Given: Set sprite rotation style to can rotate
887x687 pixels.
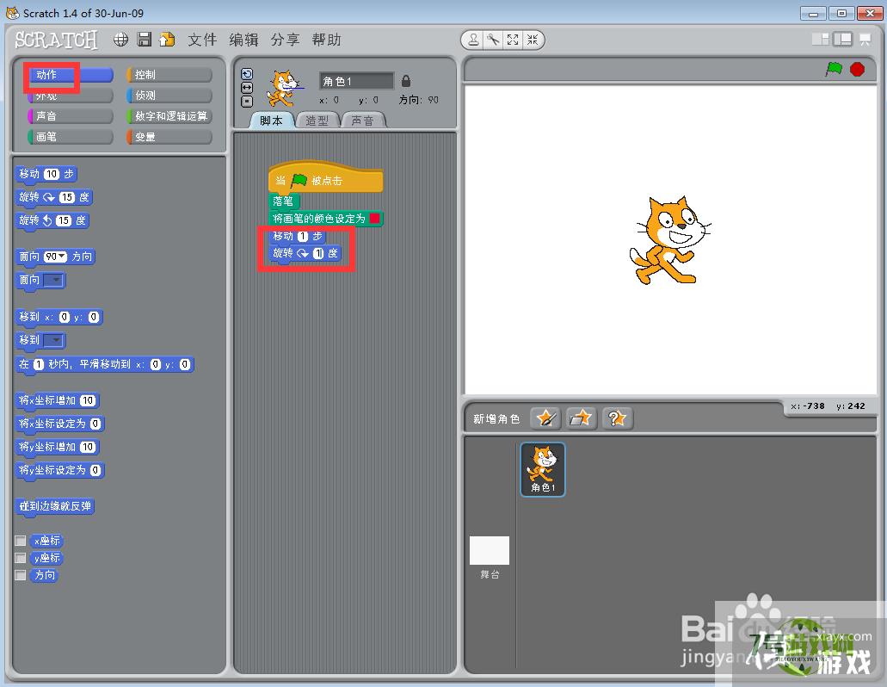Looking at the screenshot, I should coord(247,74).
